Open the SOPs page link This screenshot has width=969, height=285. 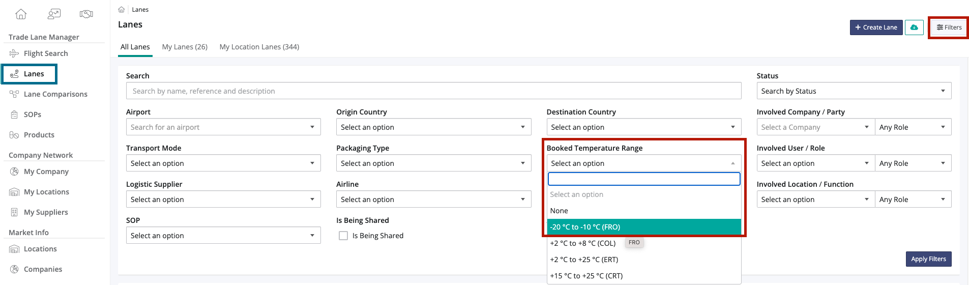point(33,115)
